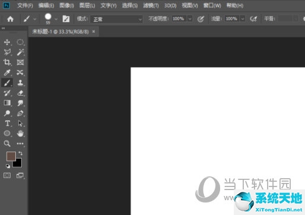Open the 文件(F) menu
Viewport: 305px width, 215px height.
click(25, 5)
